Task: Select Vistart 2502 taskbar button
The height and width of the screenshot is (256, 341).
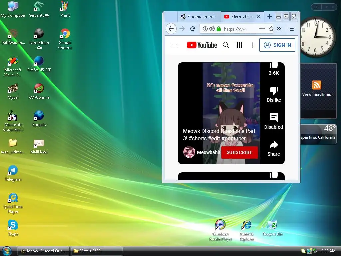Action: tap(97, 251)
